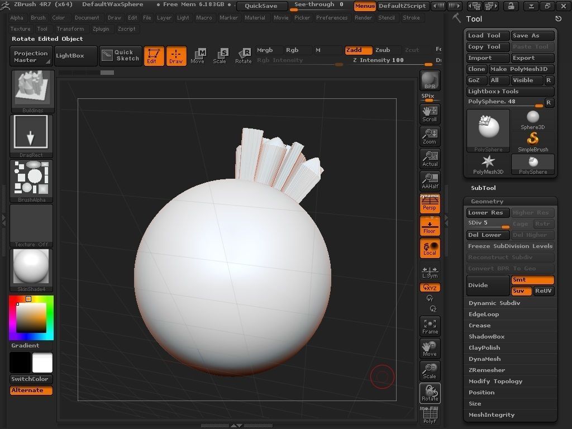Open the Brush menu
The image size is (572, 429).
(x=38, y=17)
